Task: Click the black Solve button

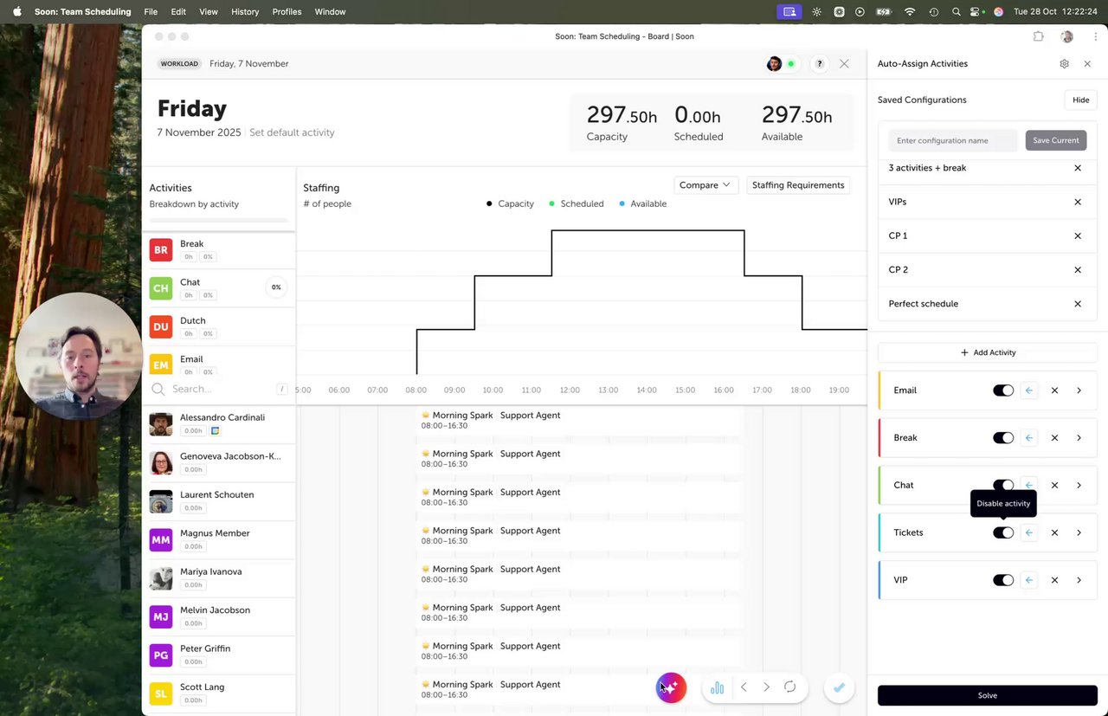Action: click(987, 695)
